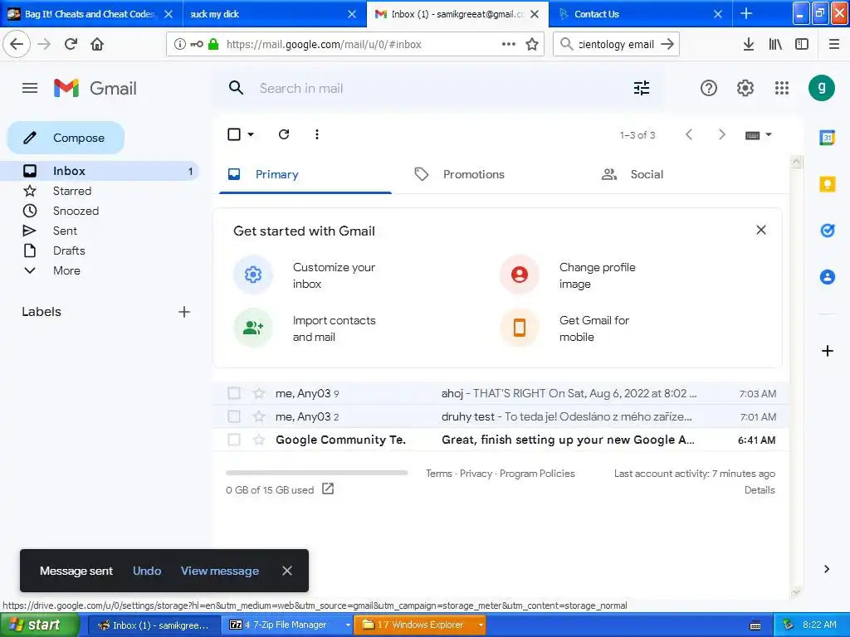Open Firefox page actions three dots
This screenshot has width=850, height=637.
[509, 44]
